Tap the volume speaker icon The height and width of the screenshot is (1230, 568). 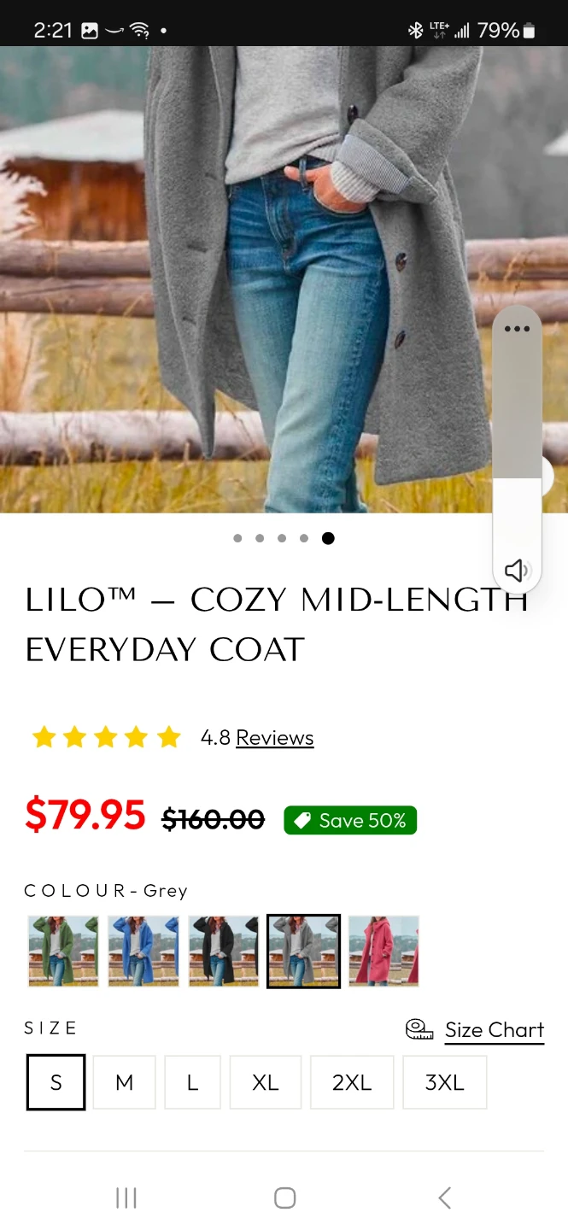point(517,571)
